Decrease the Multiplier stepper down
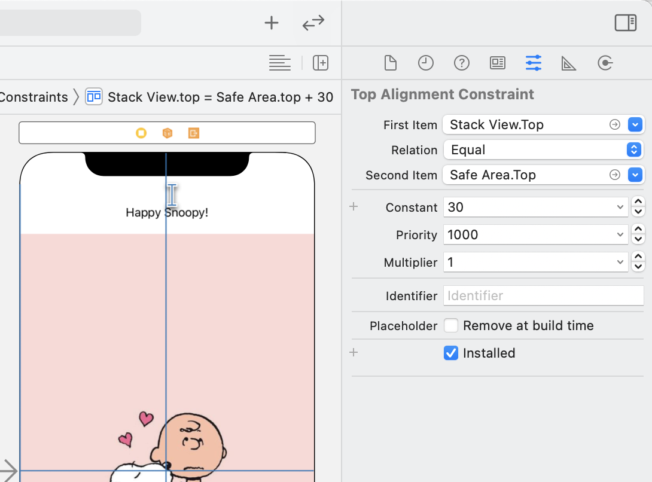The image size is (652, 482). coord(638,267)
